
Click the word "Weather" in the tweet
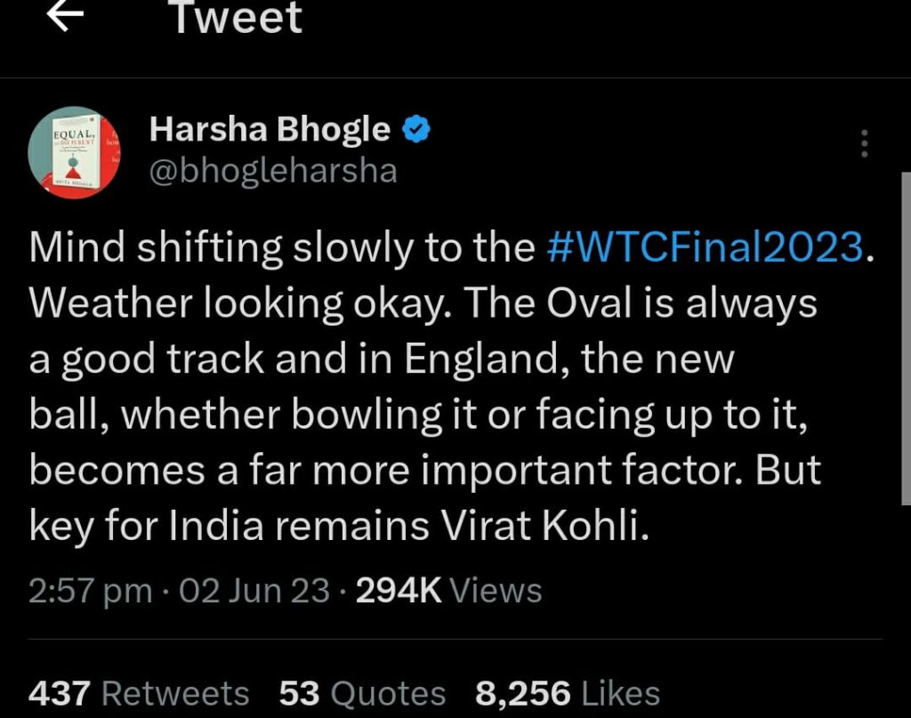tap(110, 304)
